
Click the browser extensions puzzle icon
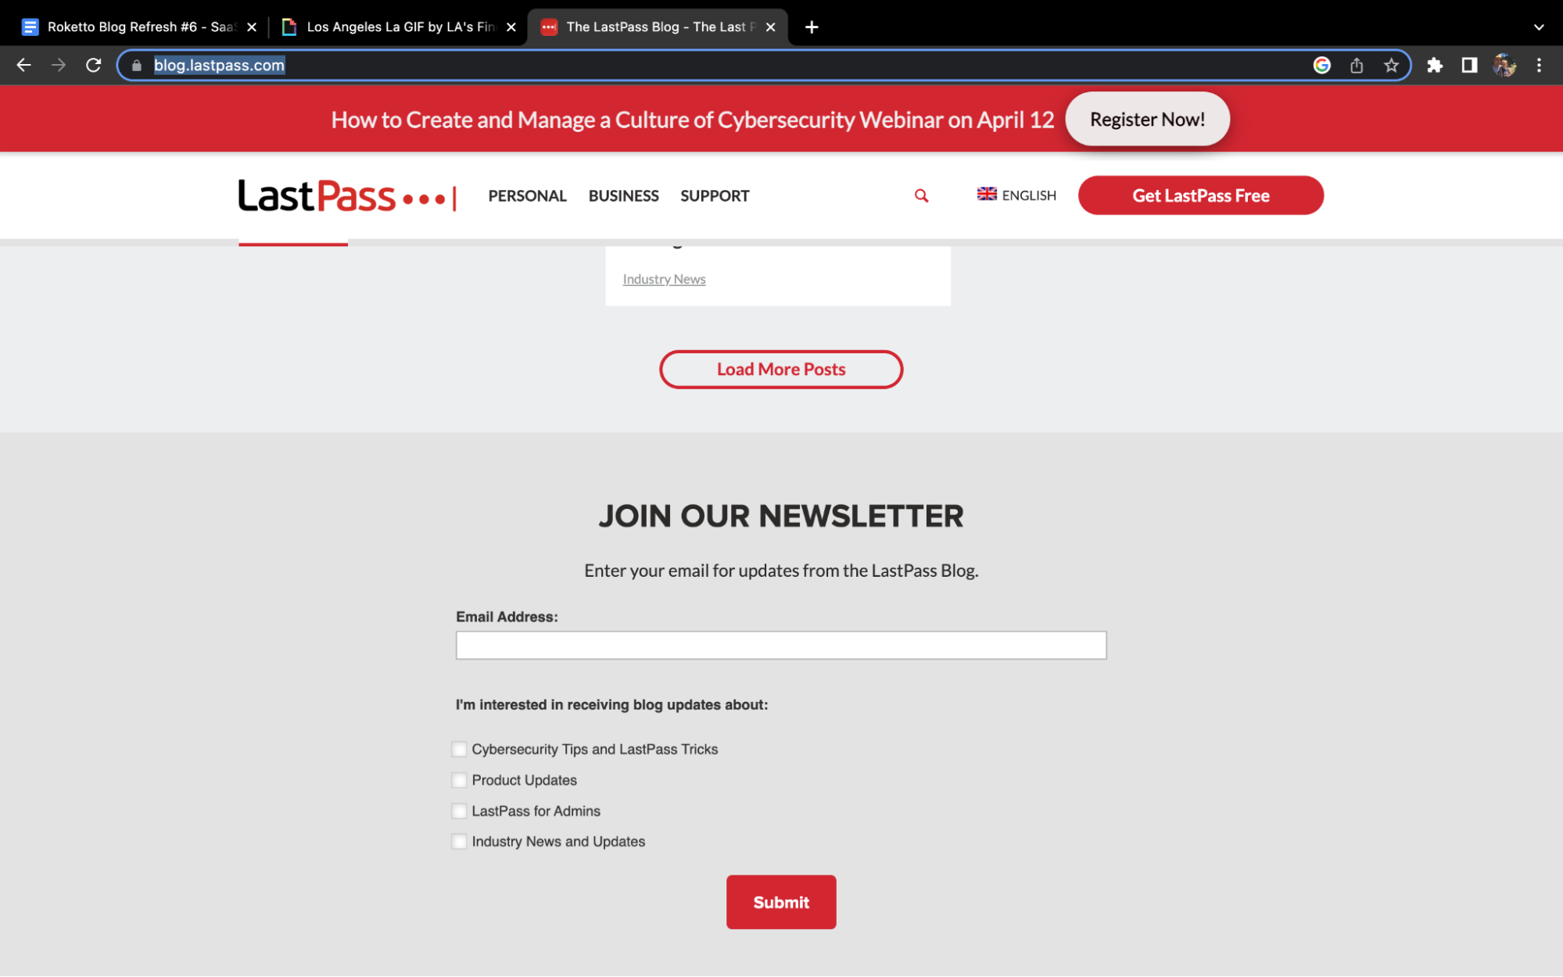(x=1436, y=64)
